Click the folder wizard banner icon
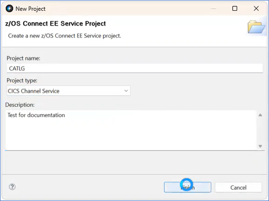The height and width of the screenshot is (201, 269). click(x=256, y=27)
